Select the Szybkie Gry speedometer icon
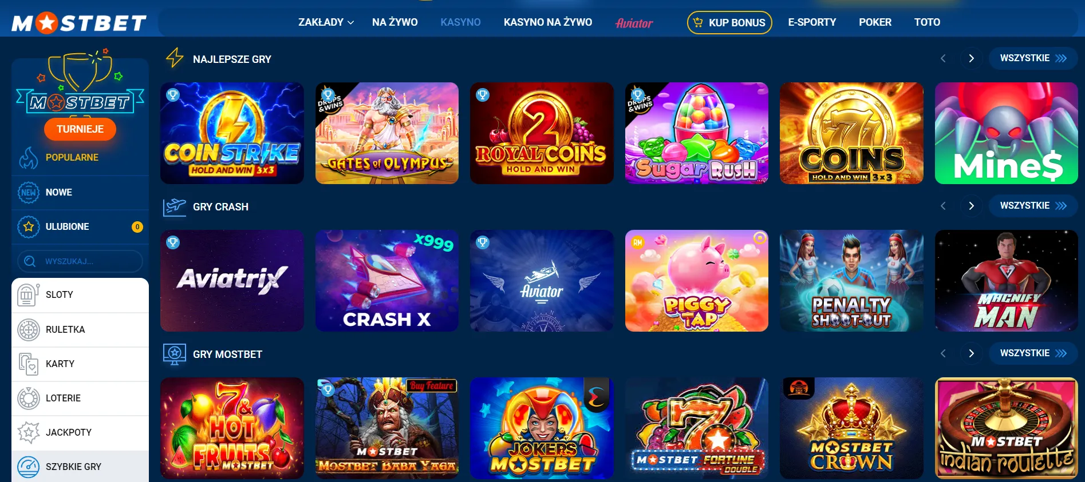The height and width of the screenshot is (482, 1085). click(28, 467)
